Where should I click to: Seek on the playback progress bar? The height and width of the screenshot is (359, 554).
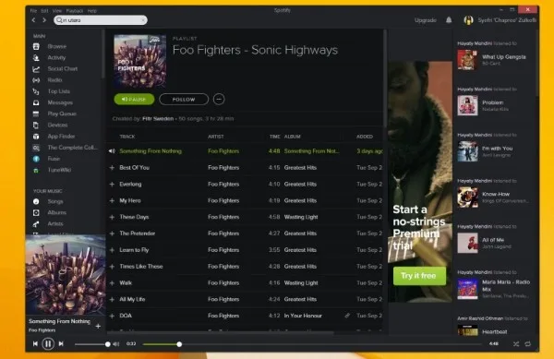312,344
